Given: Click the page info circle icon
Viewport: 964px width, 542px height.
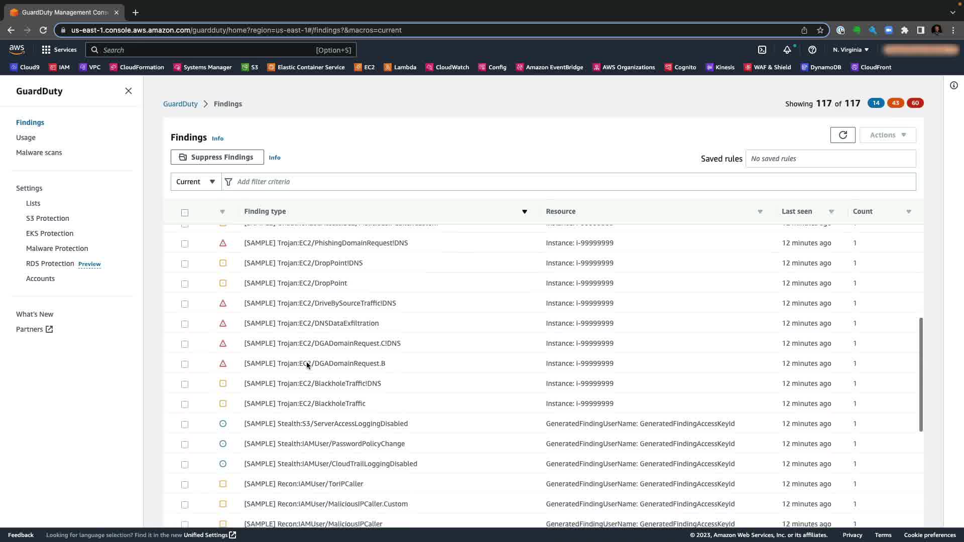Looking at the screenshot, I should (953, 85).
